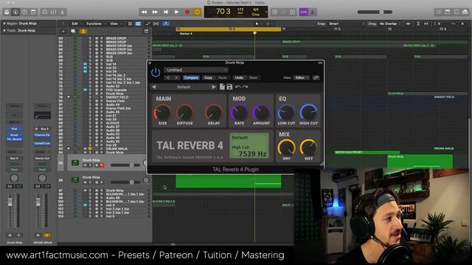This screenshot has height=265, width=472.
Task: Select next TAL preset right arrow
Action: [x=214, y=87]
